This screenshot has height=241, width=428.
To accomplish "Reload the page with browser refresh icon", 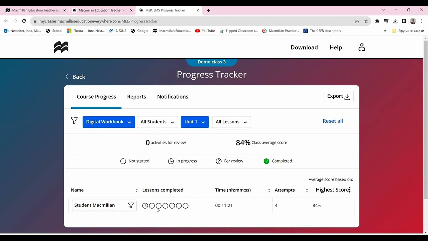I will point(24,21).
